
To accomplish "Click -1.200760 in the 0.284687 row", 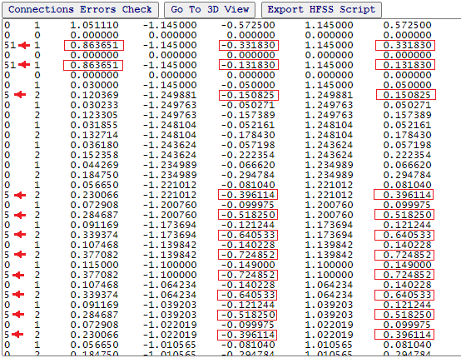I will coord(170,215).
